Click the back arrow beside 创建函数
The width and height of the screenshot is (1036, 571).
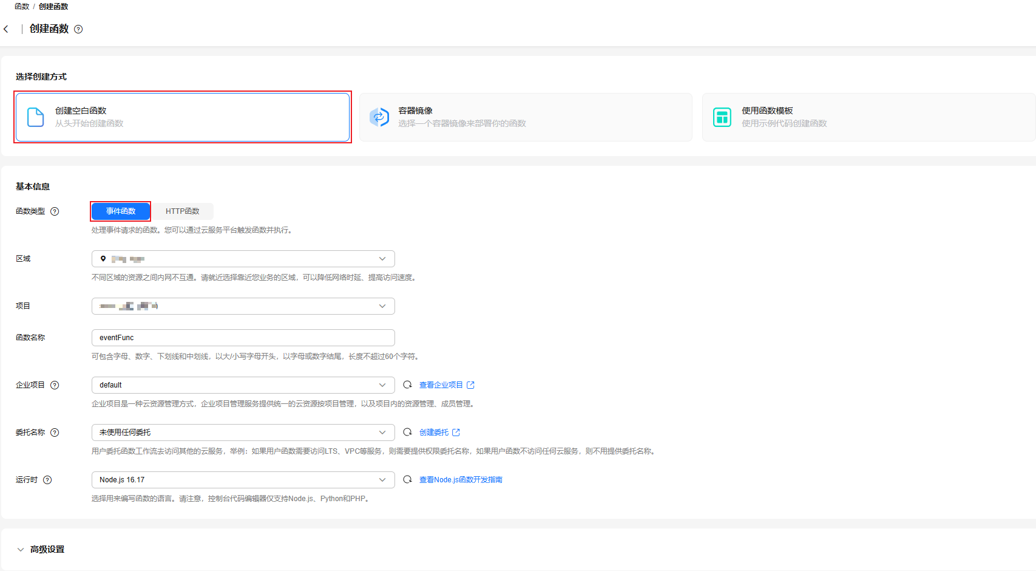pyautogui.click(x=6, y=29)
